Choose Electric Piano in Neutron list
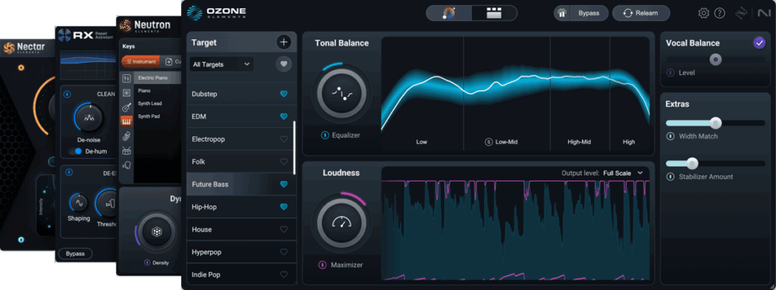Image resolution: width=776 pixels, height=290 pixels. 158,78
